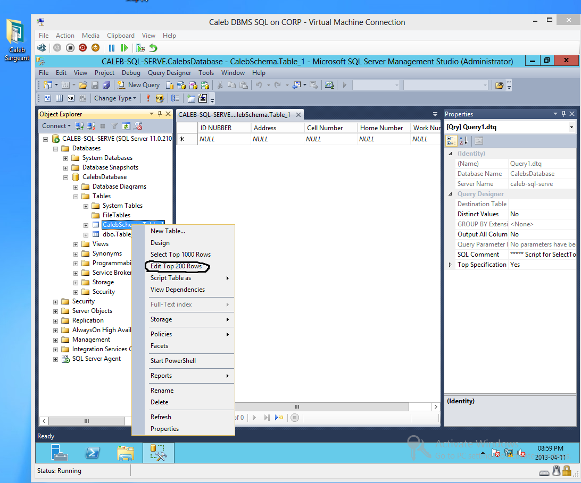Image resolution: width=581 pixels, height=483 pixels.
Task: Expand the System Databases node
Action: 65,158
